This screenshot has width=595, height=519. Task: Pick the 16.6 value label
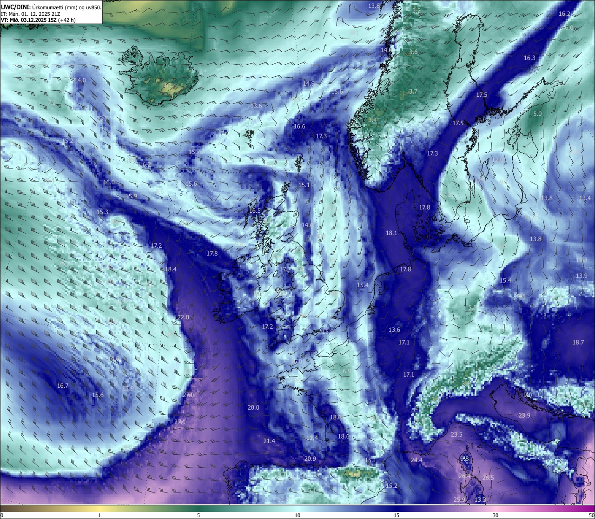299,127
